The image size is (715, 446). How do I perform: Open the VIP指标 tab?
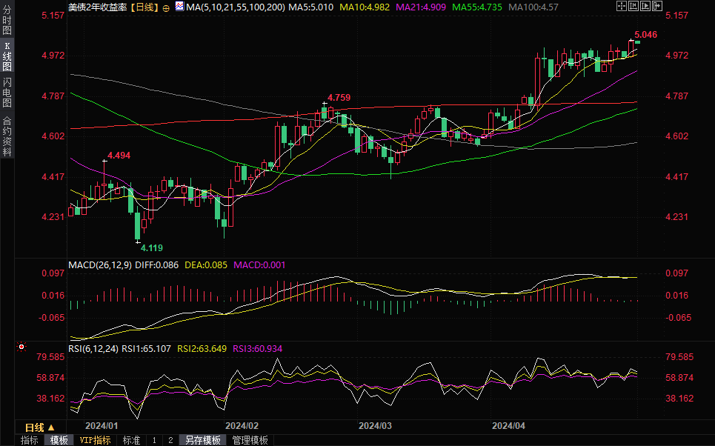[x=95, y=440]
